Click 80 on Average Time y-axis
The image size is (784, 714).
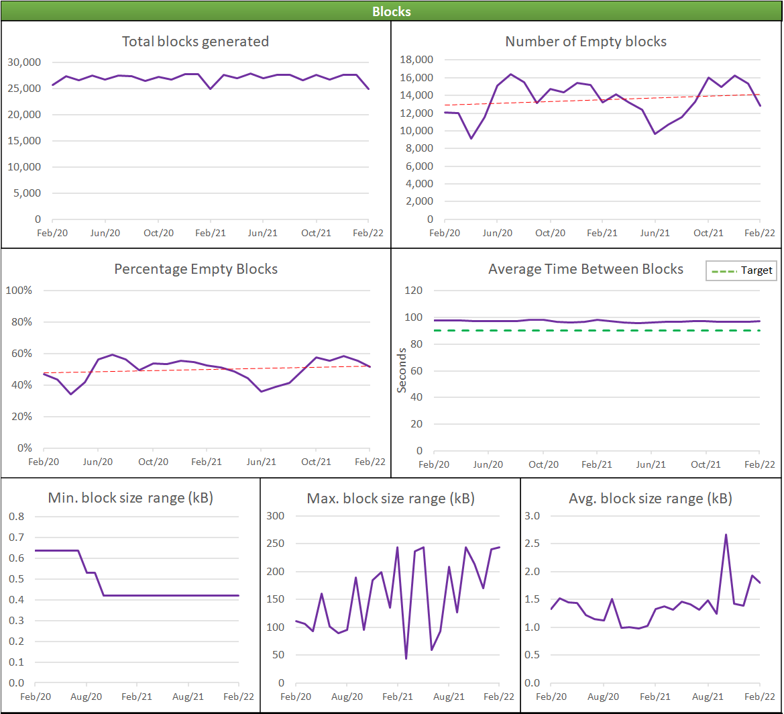coord(416,344)
